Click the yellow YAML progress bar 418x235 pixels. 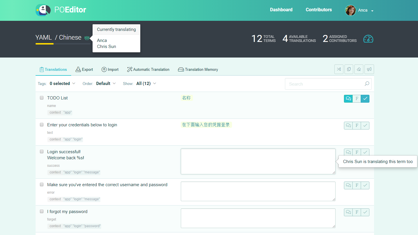[44, 44]
